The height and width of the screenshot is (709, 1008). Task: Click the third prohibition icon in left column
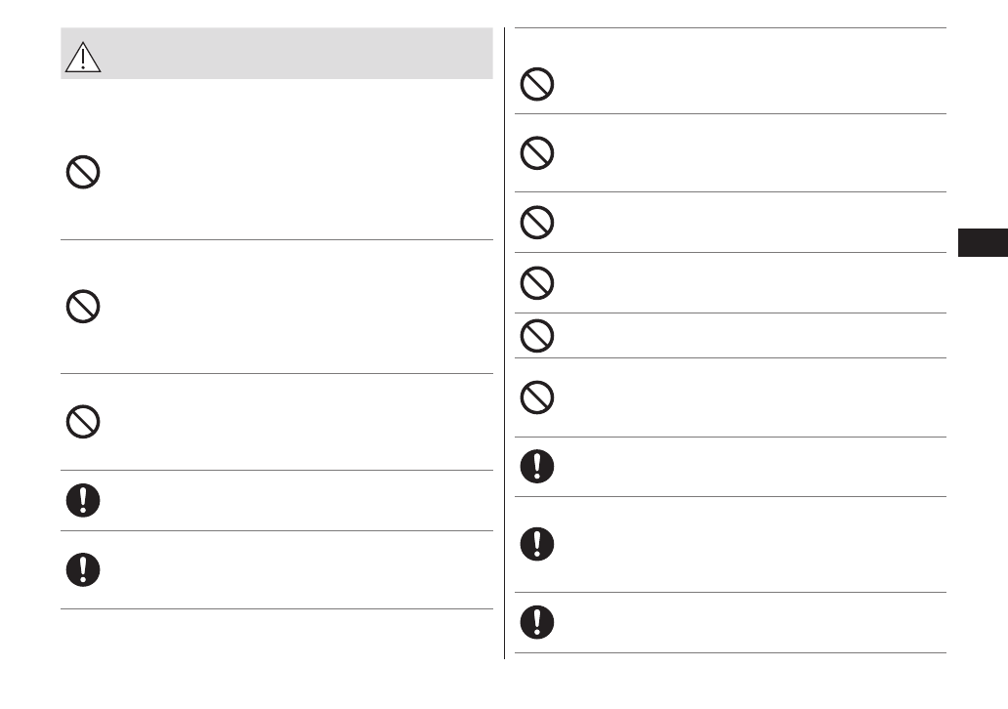82,422
